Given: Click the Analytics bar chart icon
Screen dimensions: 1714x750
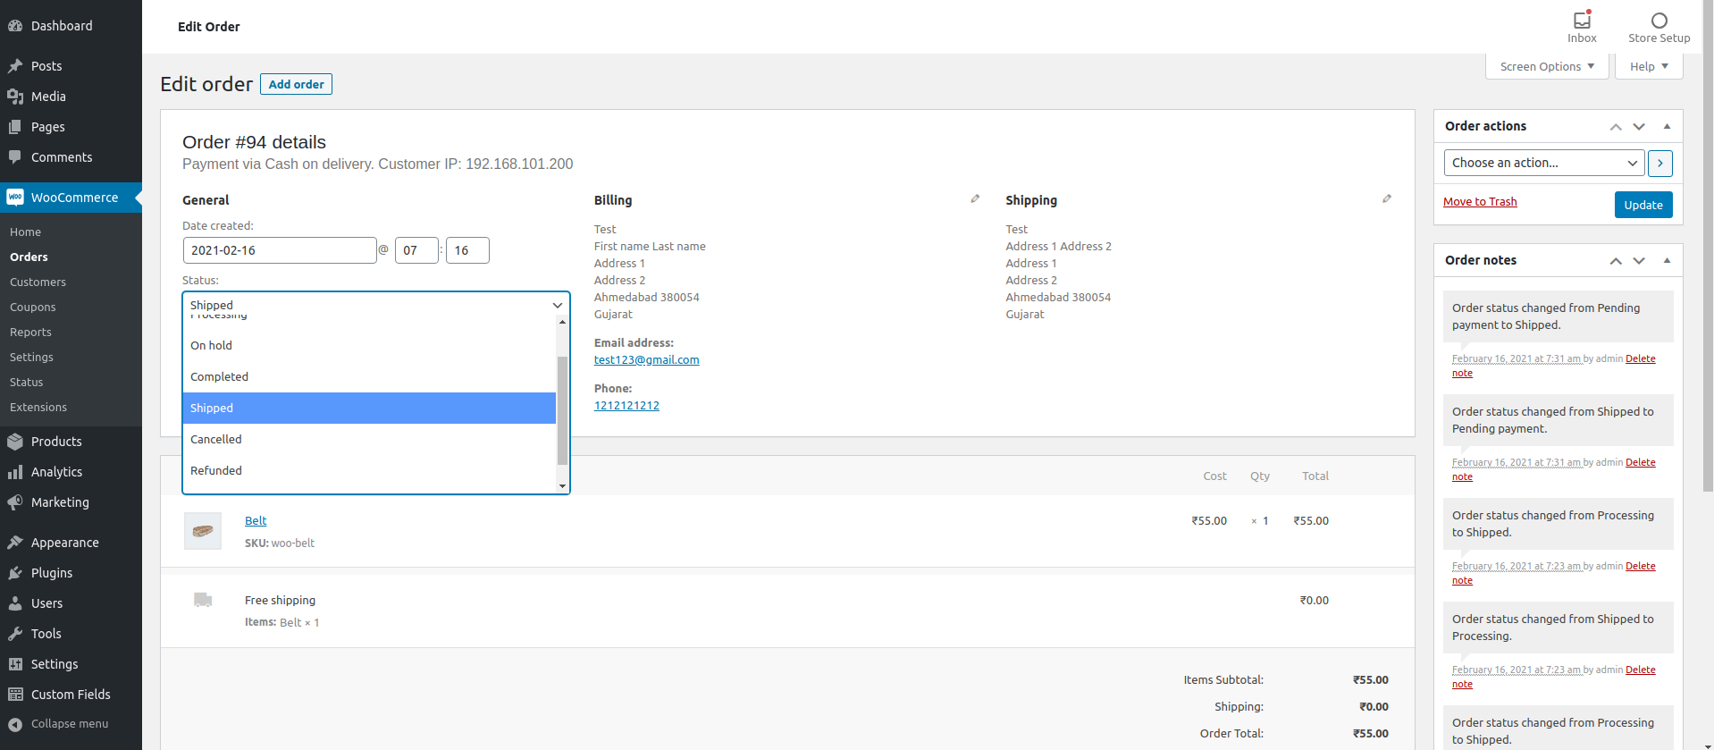Looking at the screenshot, I should 15,472.
